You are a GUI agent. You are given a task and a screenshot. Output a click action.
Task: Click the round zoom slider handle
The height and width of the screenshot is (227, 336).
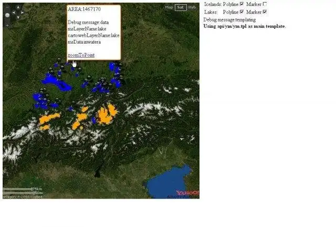click(7, 15)
